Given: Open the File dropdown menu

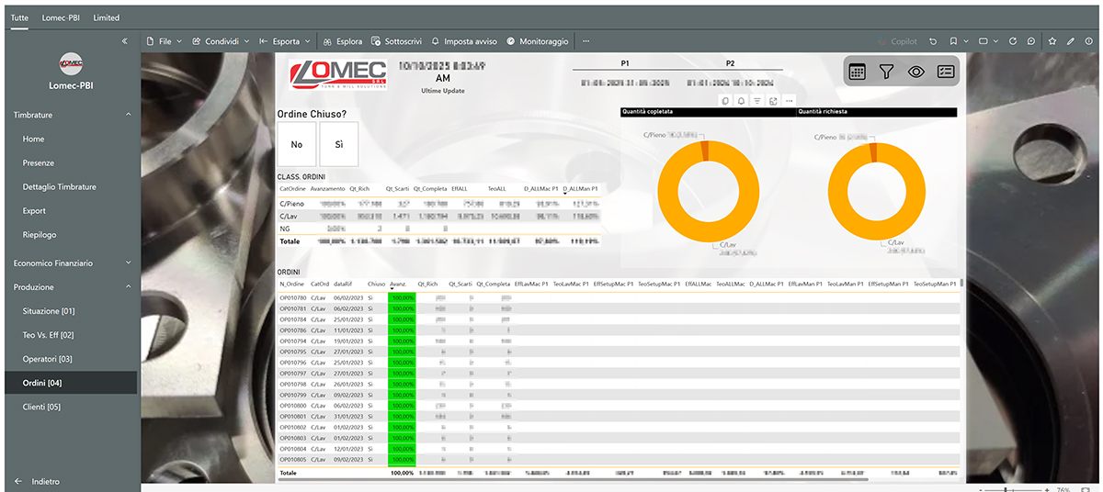Looking at the screenshot, I should click(165, 41).
